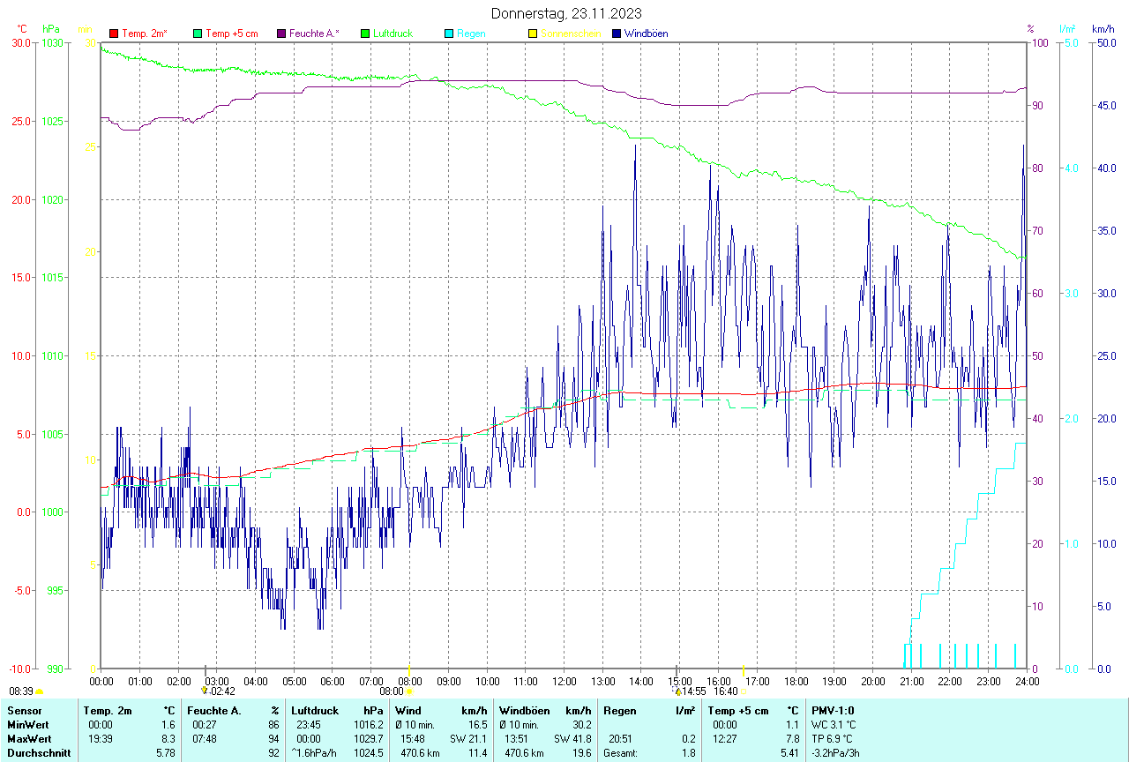Click the MaxWert row label

pos(30,739)
